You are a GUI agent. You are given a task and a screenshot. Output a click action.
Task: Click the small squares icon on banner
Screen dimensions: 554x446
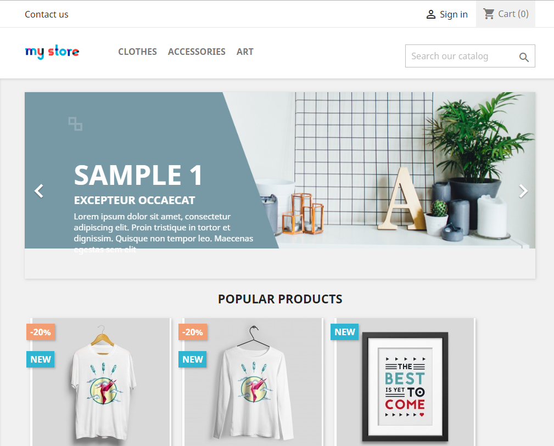[x=75, y=124]
